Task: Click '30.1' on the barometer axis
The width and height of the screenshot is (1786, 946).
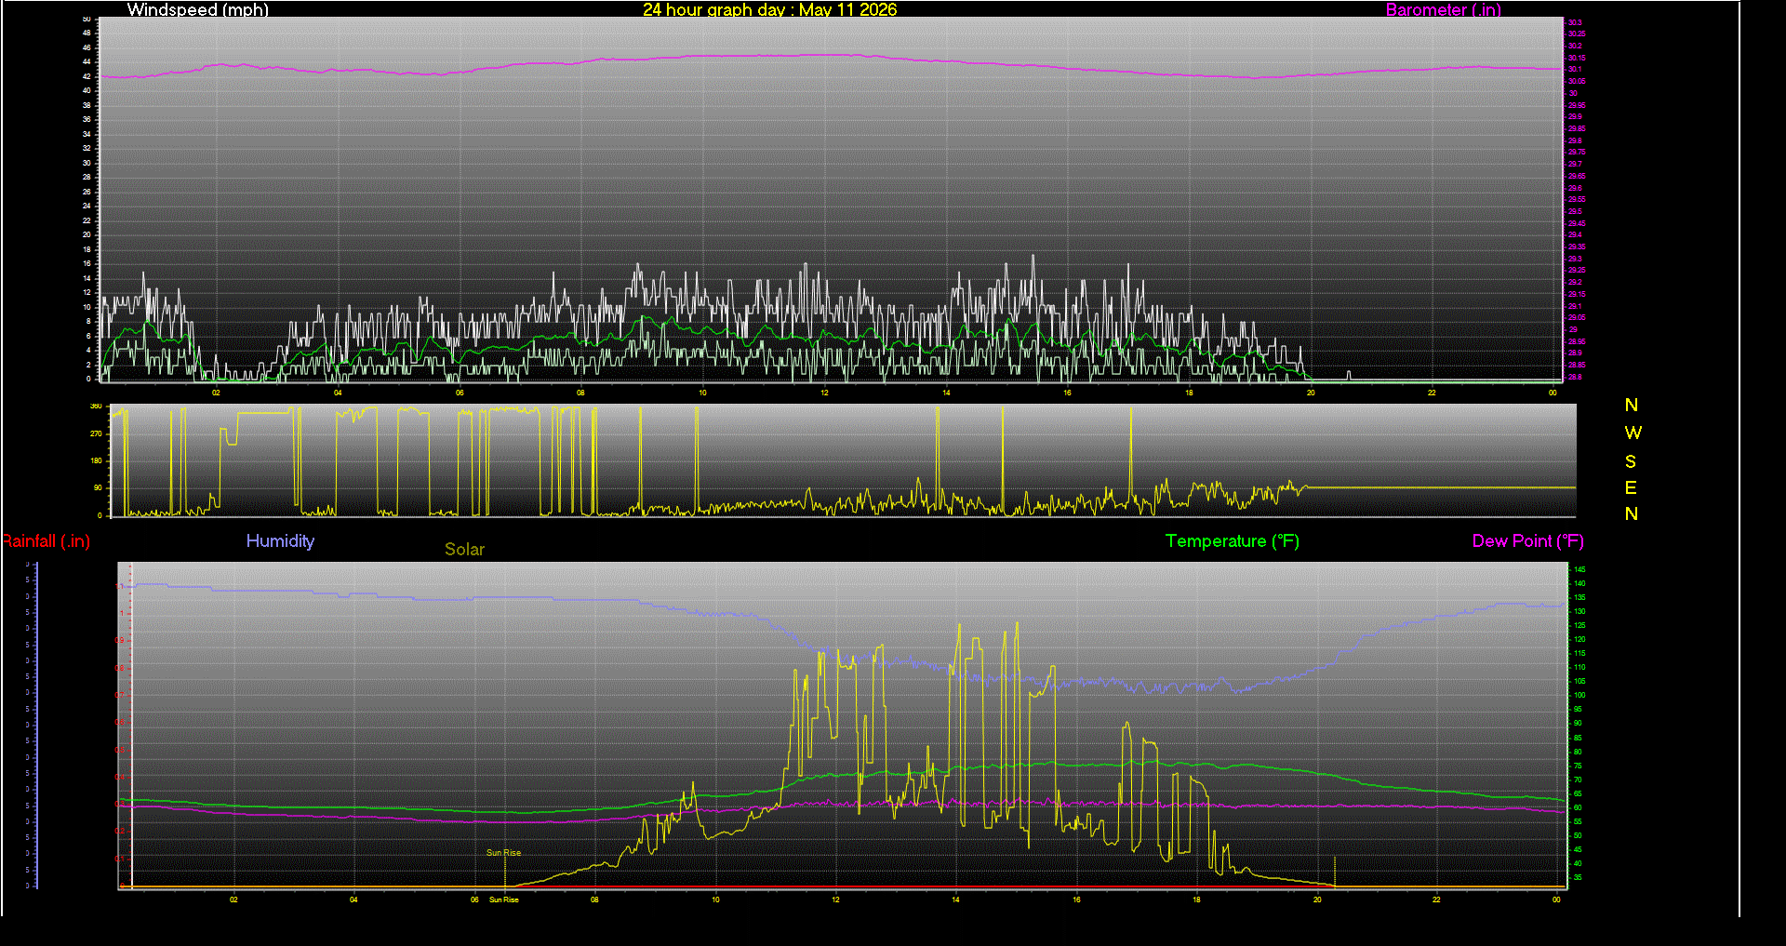Action: coord(1575,69)
